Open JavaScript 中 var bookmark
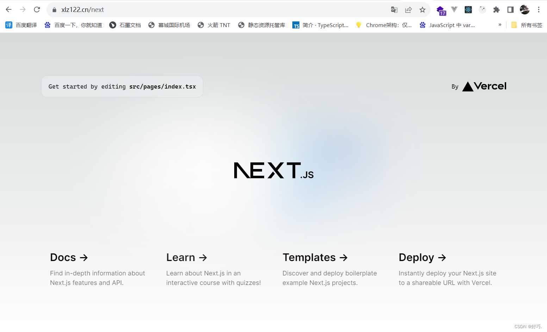The width and height of the screenshot is (547, 332). click(447, 25)
